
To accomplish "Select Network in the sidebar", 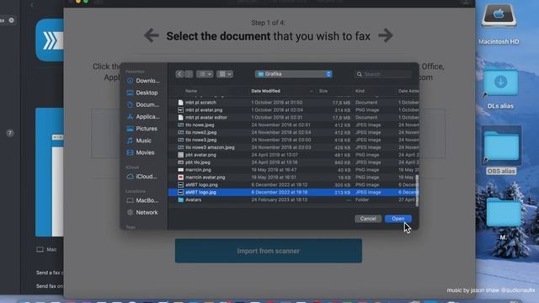I will (x=142, y=212).
